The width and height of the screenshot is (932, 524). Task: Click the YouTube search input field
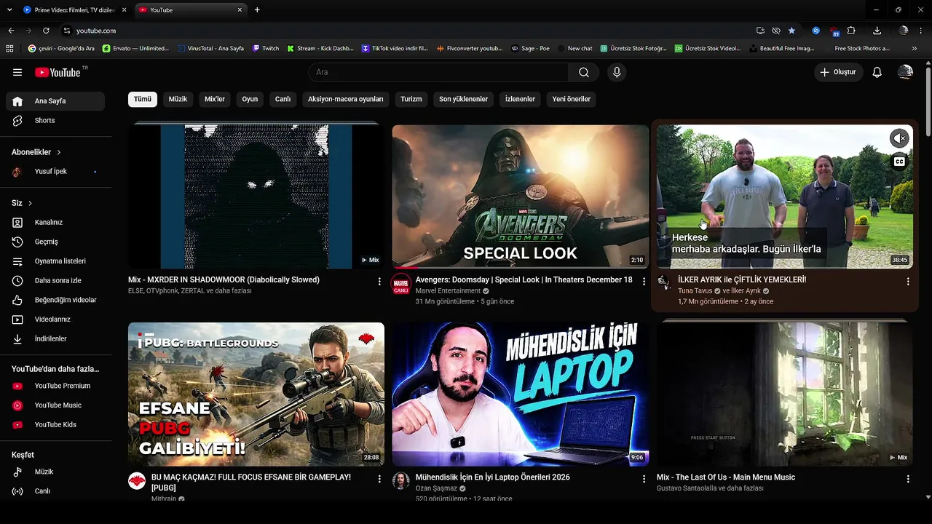pos(438,72)
